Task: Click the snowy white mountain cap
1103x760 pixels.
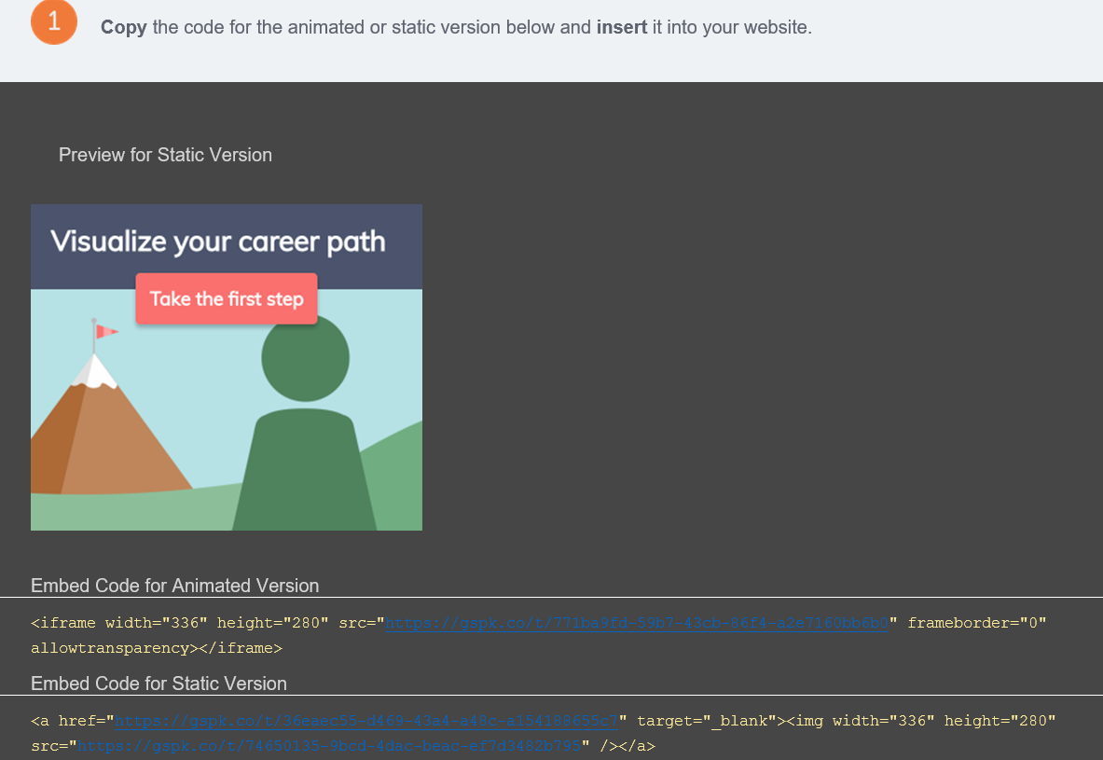Action: (x=95, y=371)
